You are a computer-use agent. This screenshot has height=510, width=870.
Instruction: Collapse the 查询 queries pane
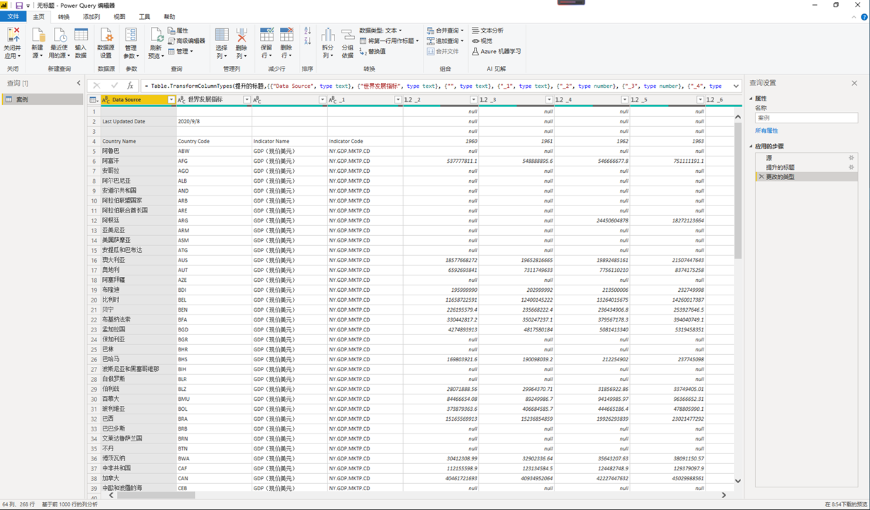tap(79, 83)
